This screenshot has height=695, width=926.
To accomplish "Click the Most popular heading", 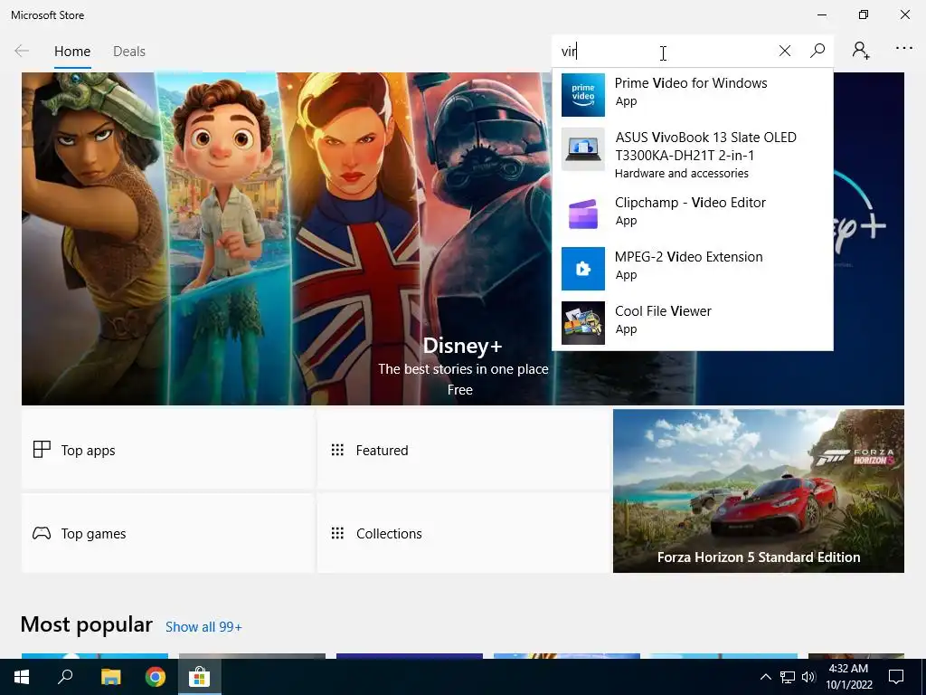I will 86,624.
